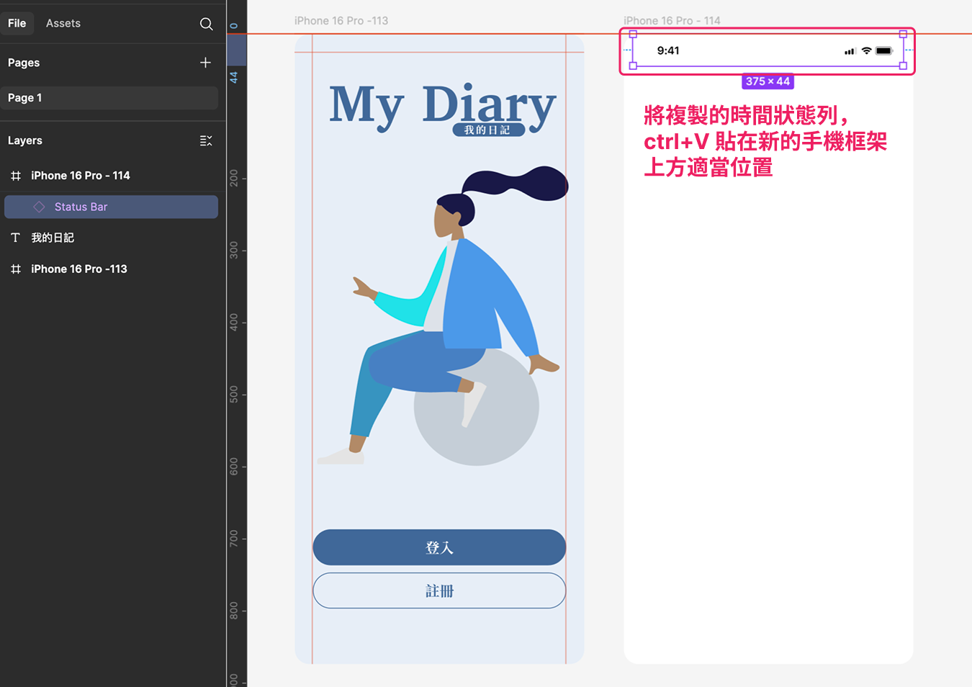Click frame icon beside iPhone 16 Pro - 114
The image size is (972, 687).
pyautogui.click(x=16, y=176)
